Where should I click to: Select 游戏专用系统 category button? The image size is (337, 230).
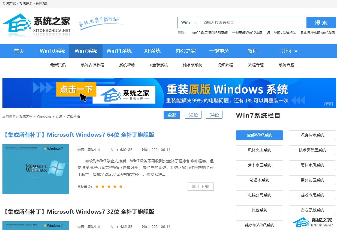312,195
